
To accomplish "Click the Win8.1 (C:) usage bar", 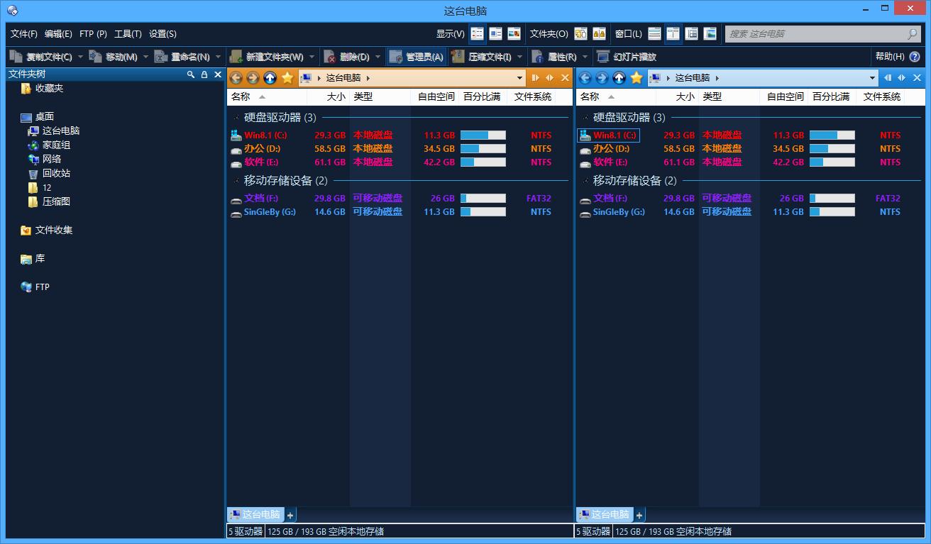I will click(483, 135).
